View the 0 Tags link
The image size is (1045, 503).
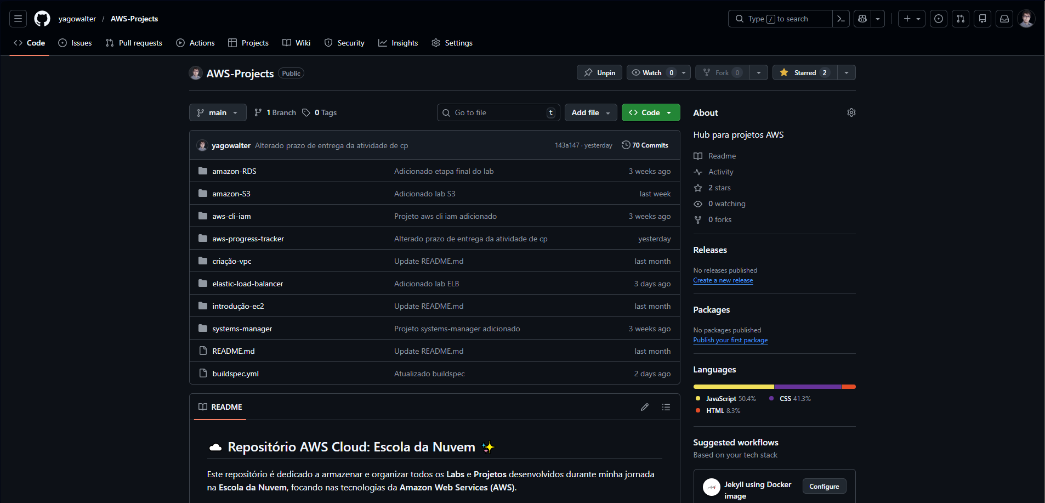320,112
